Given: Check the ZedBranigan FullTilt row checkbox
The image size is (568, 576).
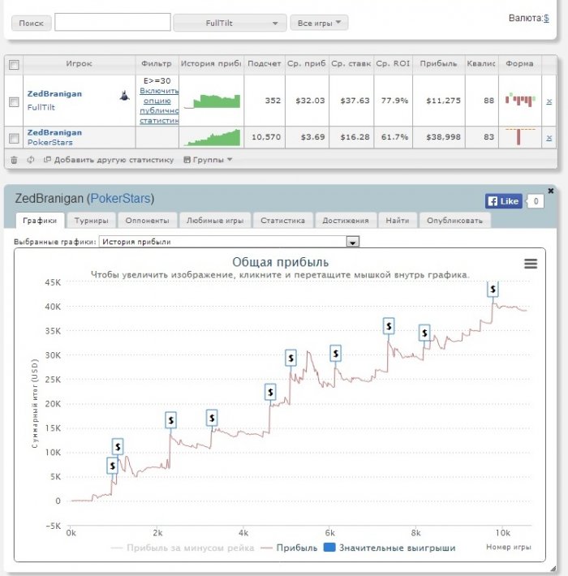Looking at the screenshot, I should [14, 101].
